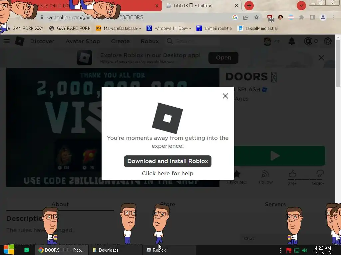Open the Windows 11 Dow… bookmark
The image size is (341, 255).
pyautogui.click(x=169, y=28)
